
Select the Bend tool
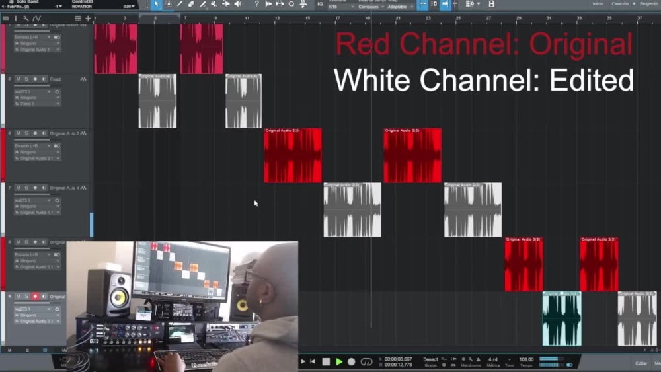(226, 4)
